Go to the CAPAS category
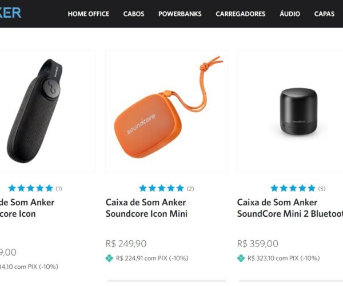 pyautogui.click(x=324, y=14)
